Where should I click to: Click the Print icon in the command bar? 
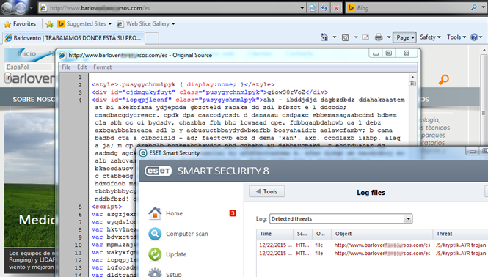point(379,37)
